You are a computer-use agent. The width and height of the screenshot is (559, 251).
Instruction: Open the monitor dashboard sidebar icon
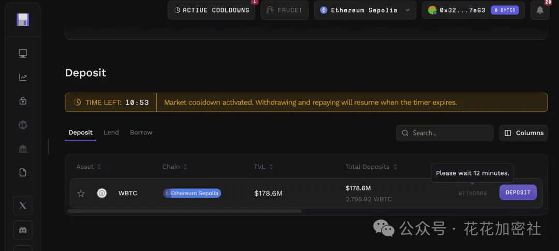pos(23,53)
